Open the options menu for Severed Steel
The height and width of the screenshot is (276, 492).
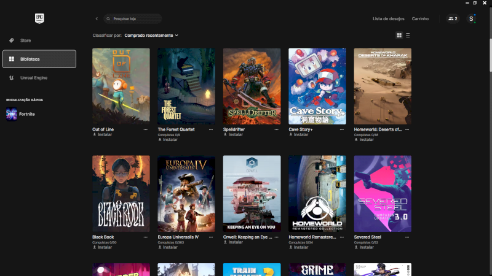click(x=407, y=237)
